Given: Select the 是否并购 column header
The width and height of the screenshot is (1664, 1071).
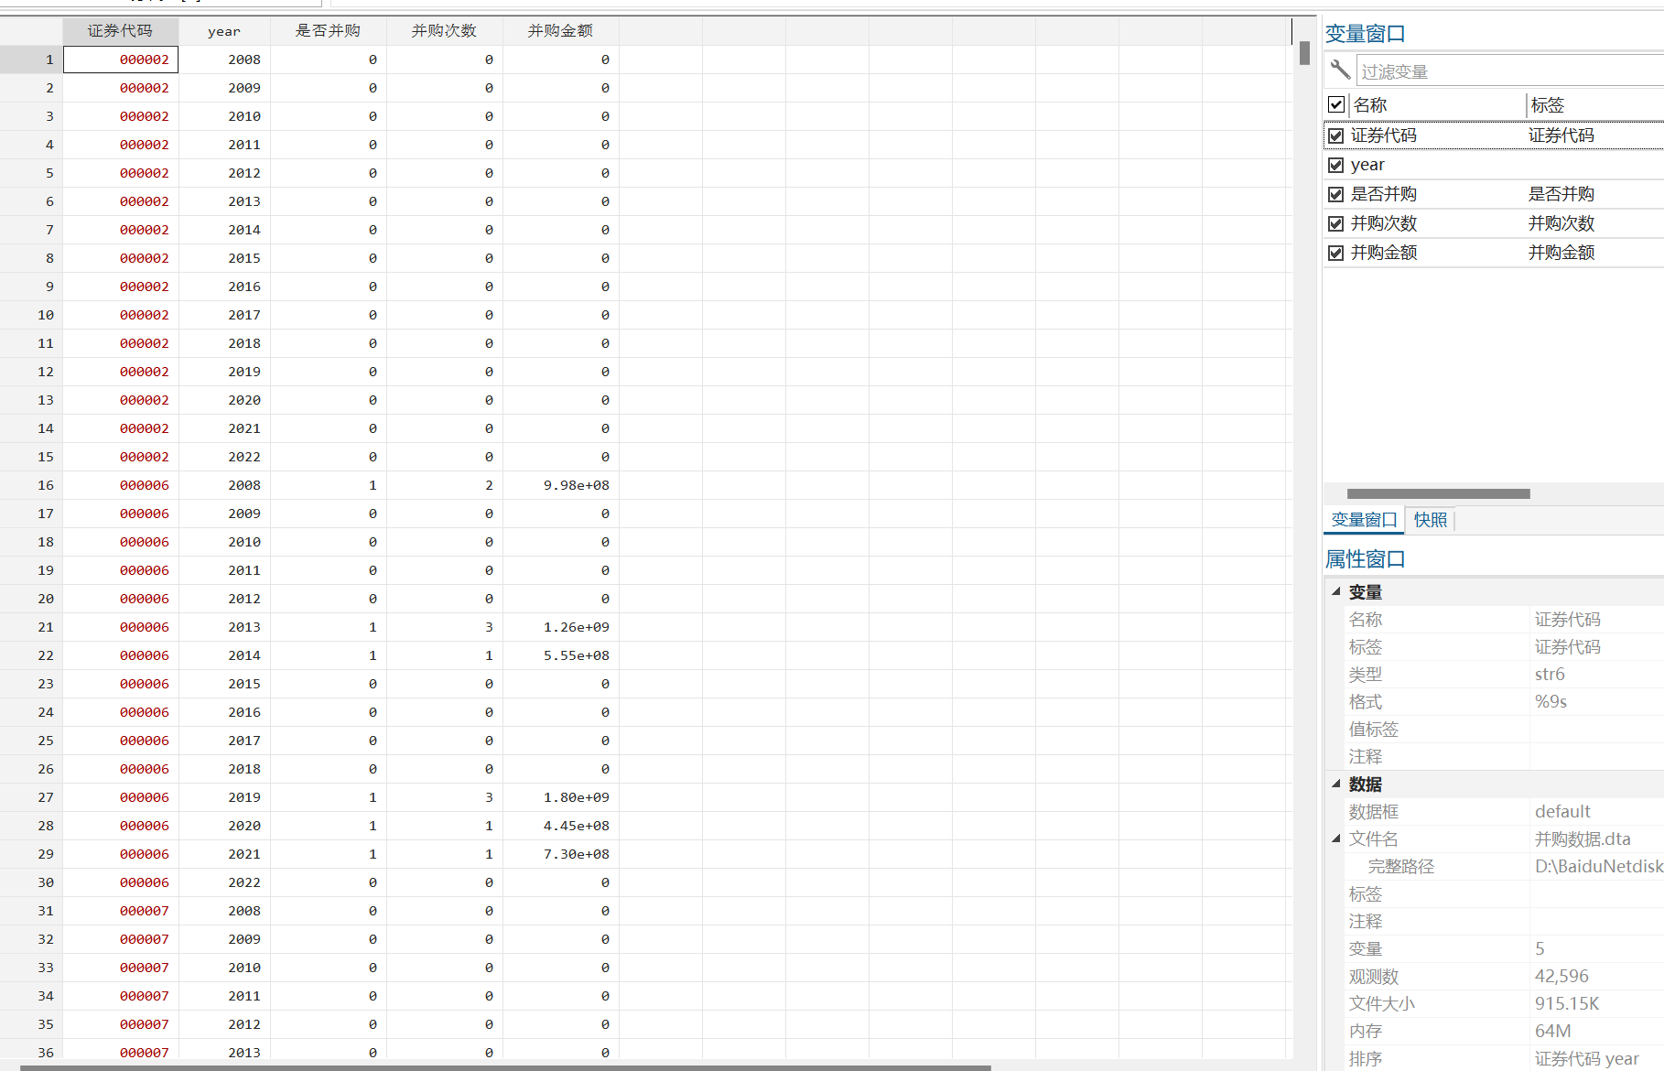Looking at the screenshot, I should point(328,31).
